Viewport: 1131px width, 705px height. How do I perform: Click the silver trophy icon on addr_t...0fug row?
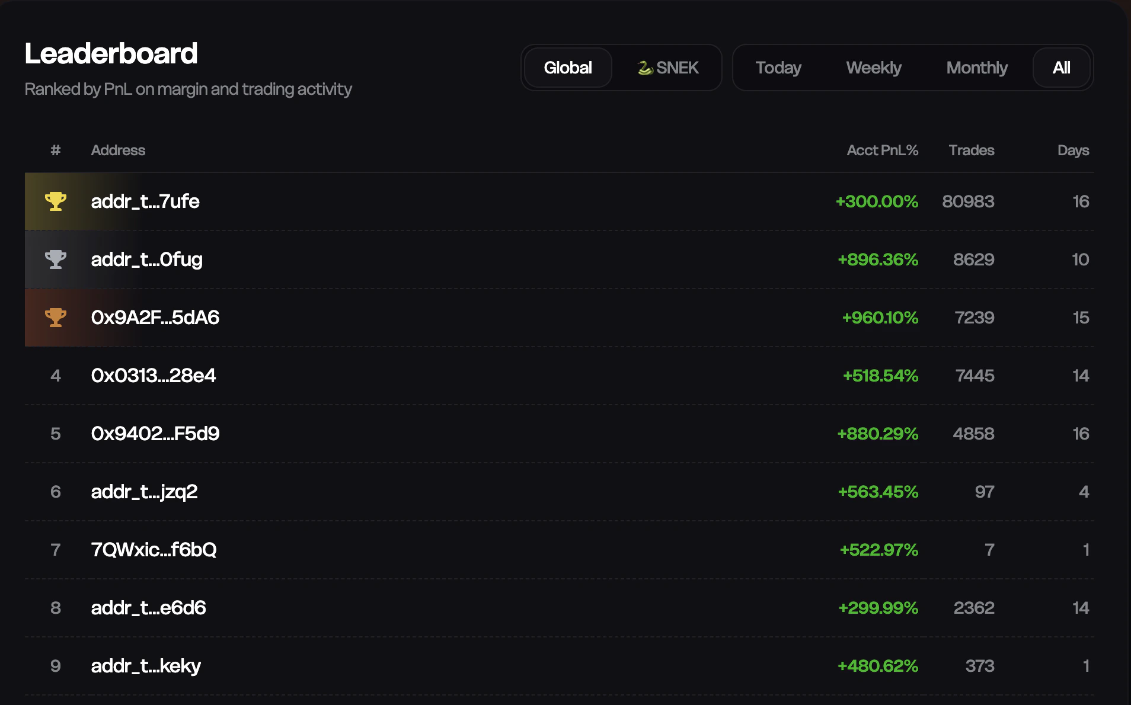click(x=55, y=259)
